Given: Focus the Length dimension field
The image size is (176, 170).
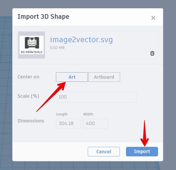Looking at the screenshot, I should tap(68, 123).
